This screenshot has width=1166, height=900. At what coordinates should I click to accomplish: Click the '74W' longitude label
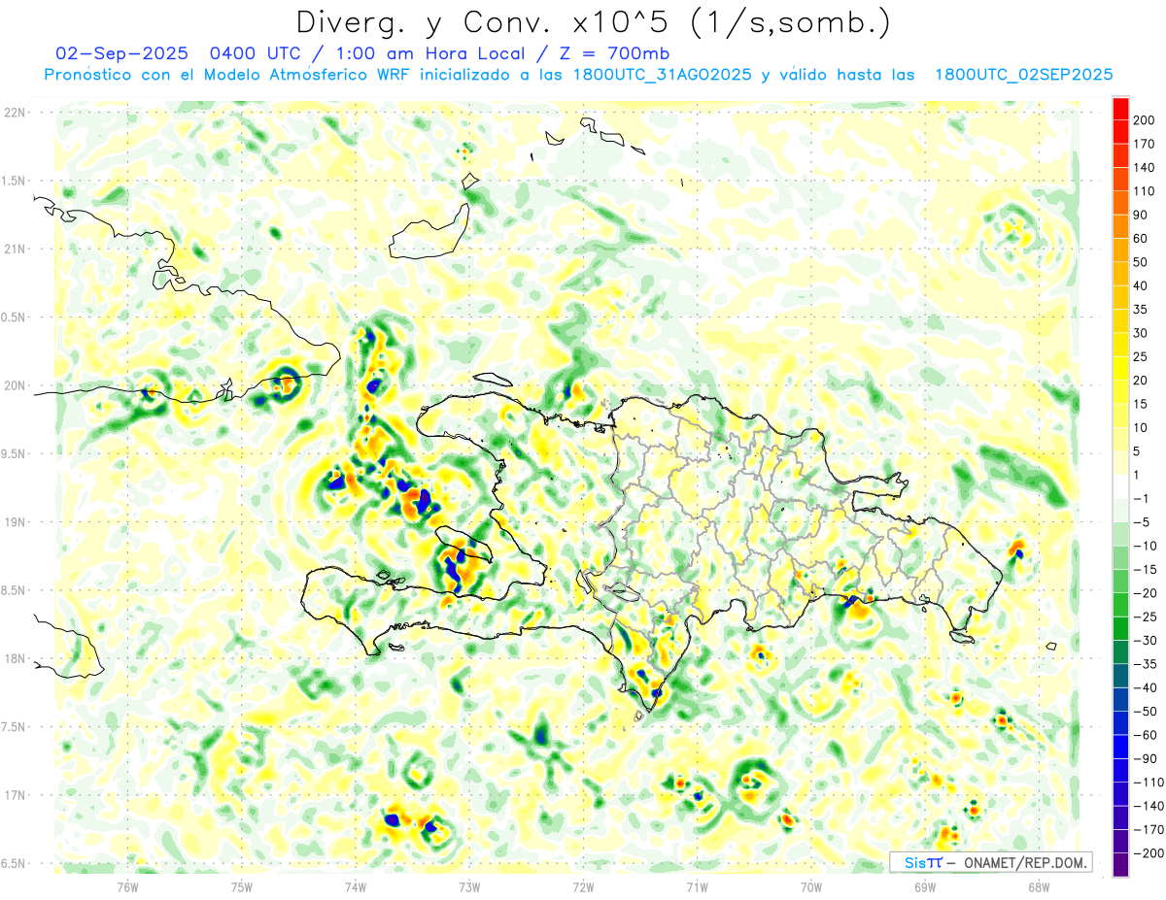click(x=356, y=886)
